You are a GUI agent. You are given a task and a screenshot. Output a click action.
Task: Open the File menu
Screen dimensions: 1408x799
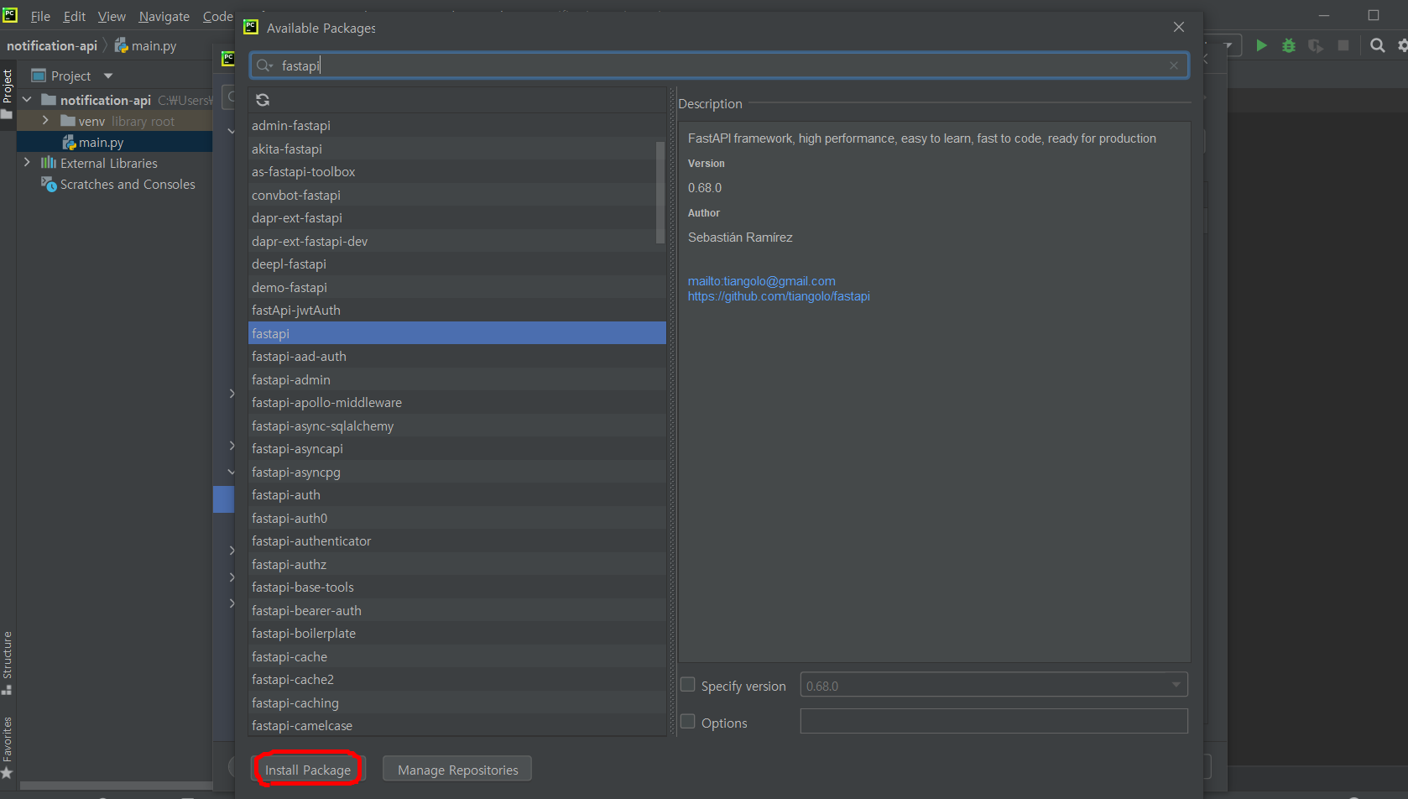[40, 16]
